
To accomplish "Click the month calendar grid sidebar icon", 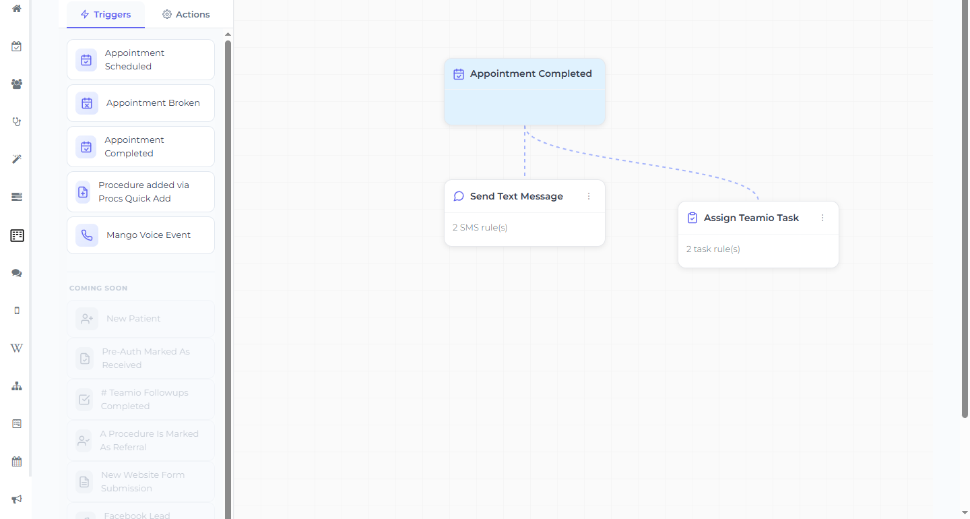I will point(17,462).
